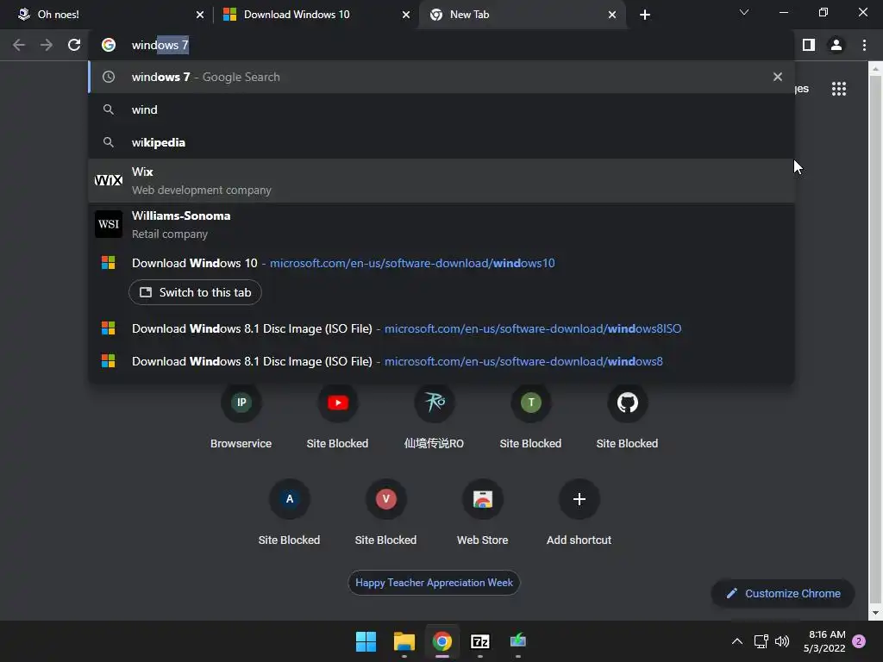883x662 pixels.
Task: Open the Download Windows 10 suggestion
Action: 441,263
